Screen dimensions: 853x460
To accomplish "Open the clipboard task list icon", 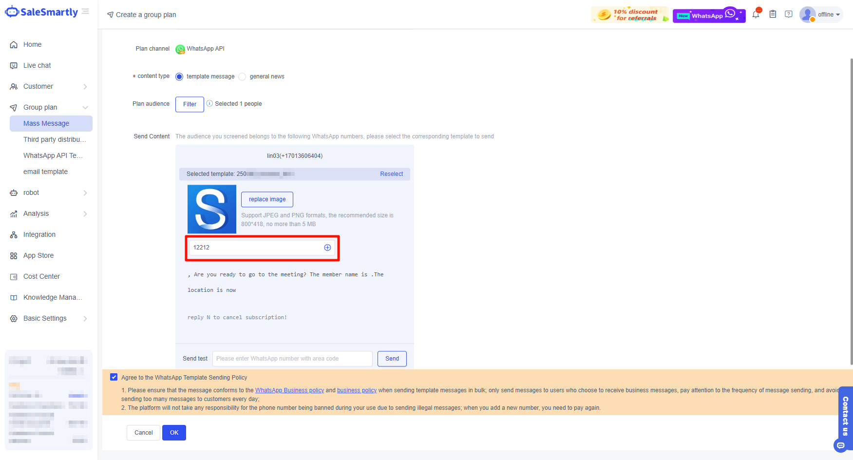I will [x=773, y=14].
